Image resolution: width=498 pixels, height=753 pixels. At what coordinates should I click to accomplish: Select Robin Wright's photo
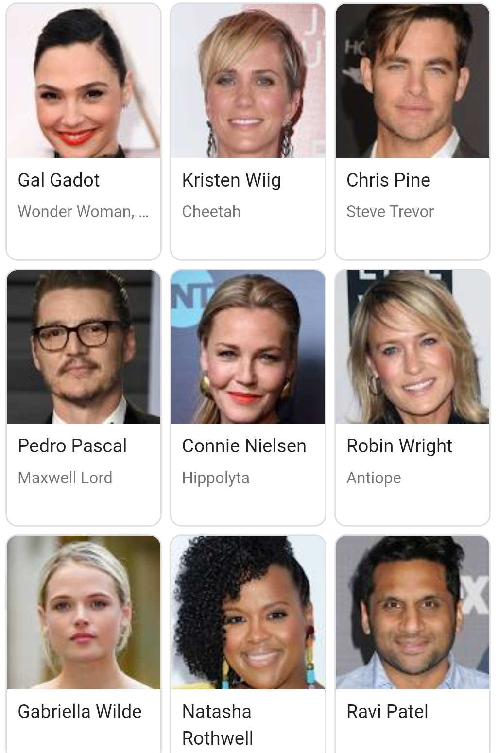click(x=412, y=346)
